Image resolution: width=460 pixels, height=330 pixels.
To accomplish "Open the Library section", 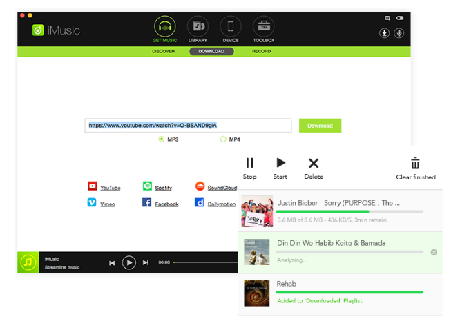I will coord(198,29).
